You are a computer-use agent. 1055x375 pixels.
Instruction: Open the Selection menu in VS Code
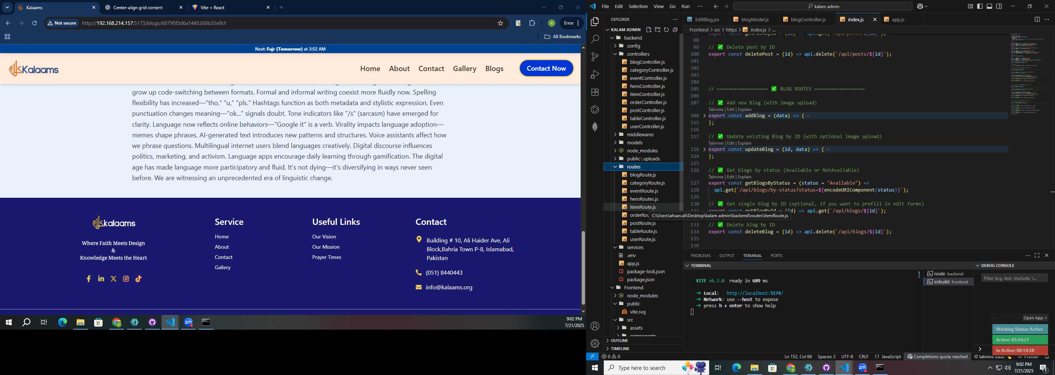click(x=638, y=7)
